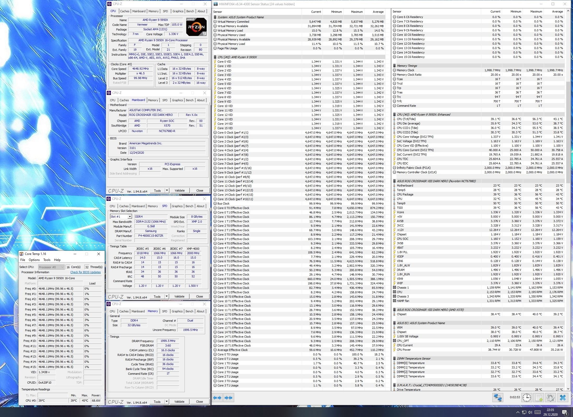
Task: Click Close button in CPU-Z Mainboard window
Action: tap(200, 190)
